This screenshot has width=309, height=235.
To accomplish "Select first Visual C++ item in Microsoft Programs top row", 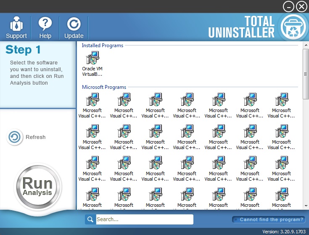I will pyautogui.click(x=92, y=105).
